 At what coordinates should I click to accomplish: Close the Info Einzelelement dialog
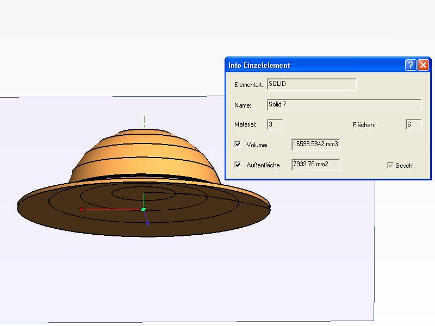coord(424,65)
